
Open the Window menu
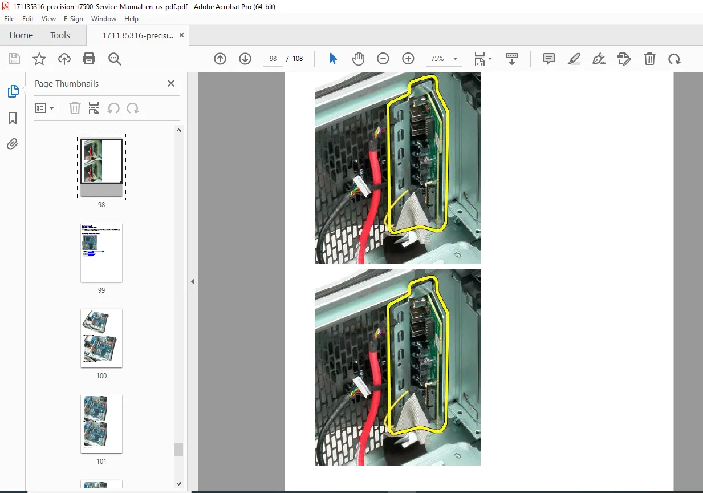point(104,19)
